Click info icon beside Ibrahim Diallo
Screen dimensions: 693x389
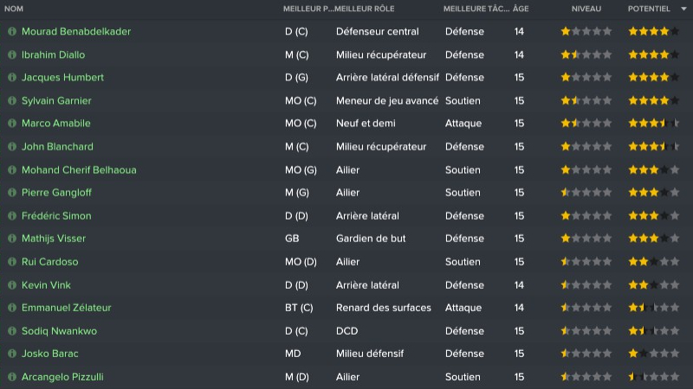[x=12, y=54]
